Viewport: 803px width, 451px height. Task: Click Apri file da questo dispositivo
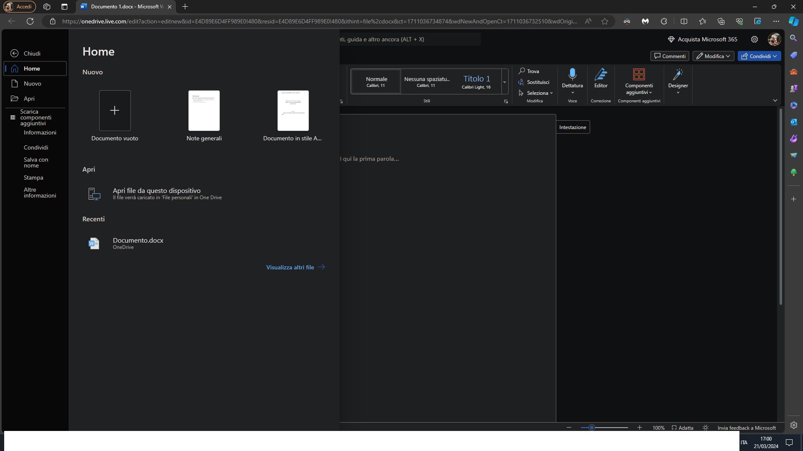pyautogui.click(x=157, y=190)
